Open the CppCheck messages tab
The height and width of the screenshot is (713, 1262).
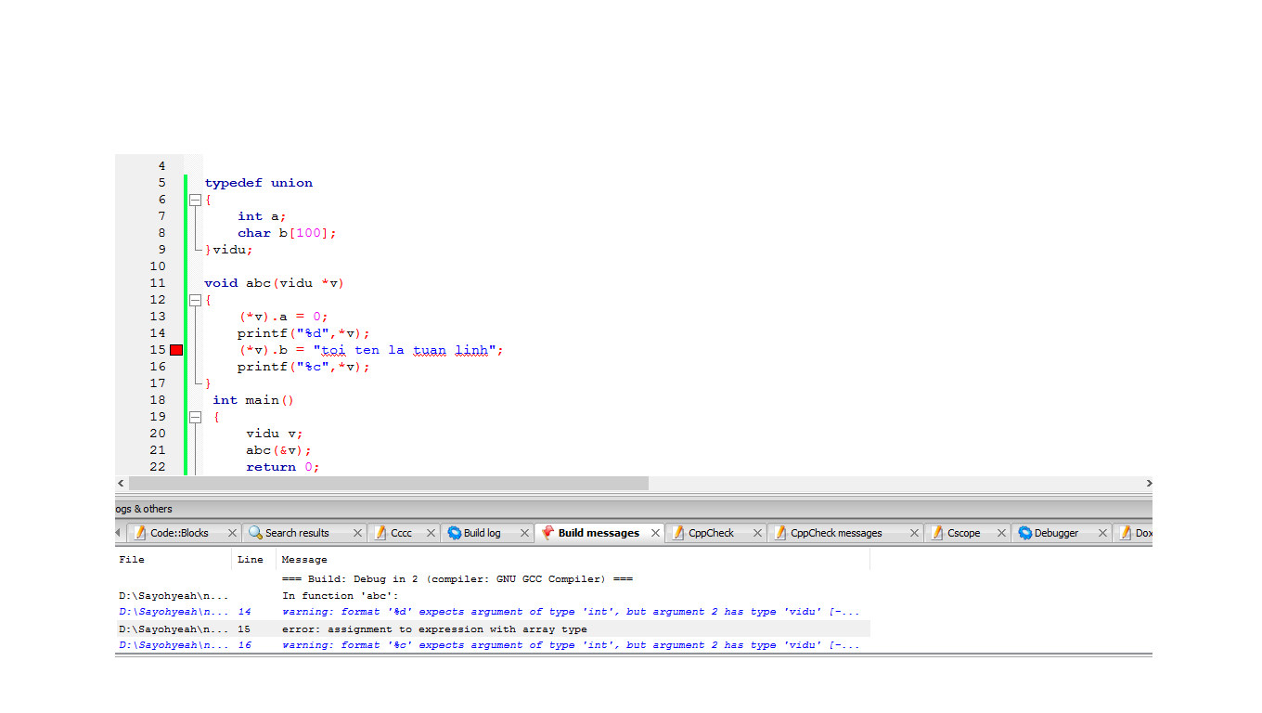tap(835, 533)
